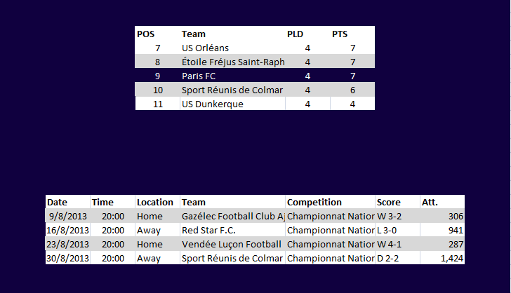This screenshot has height=293, width=511.
Task: Click the US Dunkerque team cell
Action: (x=233, y=104)
